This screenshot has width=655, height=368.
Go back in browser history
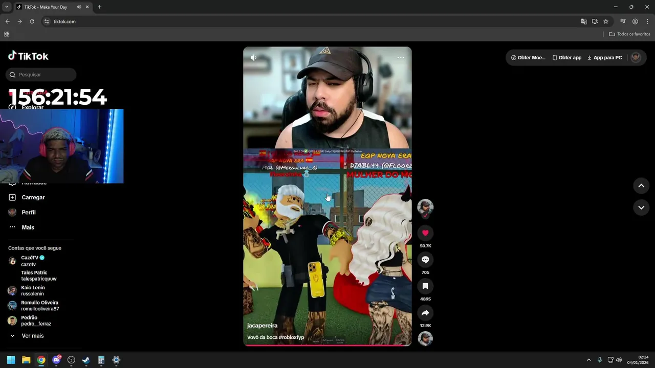7,21
